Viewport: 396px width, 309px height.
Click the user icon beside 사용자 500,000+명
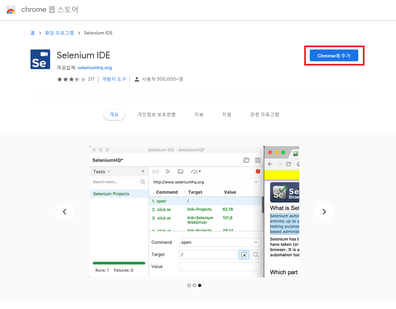coord(137,79)
